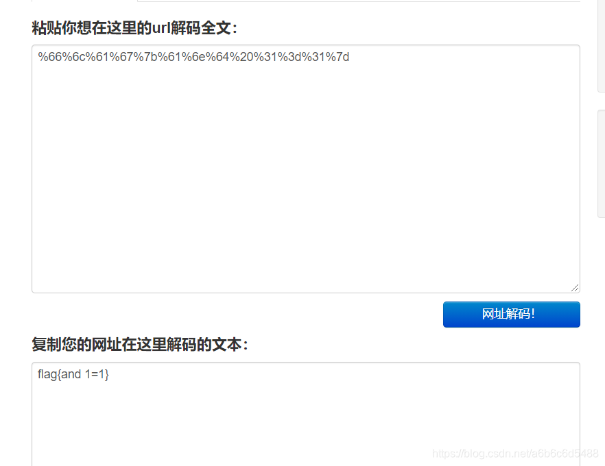This screenshot has width=605, height=466.
Task: Click the decoded output textarea showing flag{and 1=1}
Action: [306, 414]
